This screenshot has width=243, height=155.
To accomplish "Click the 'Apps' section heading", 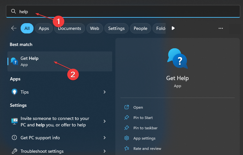I will click(15, 79).
